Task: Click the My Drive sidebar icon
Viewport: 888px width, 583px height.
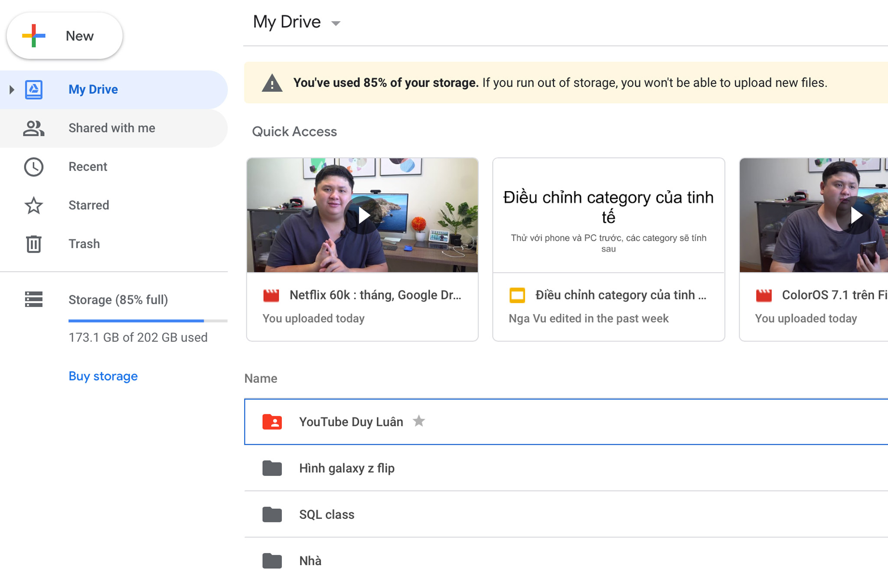Action: pyautogui.click(x=33, y=90)
